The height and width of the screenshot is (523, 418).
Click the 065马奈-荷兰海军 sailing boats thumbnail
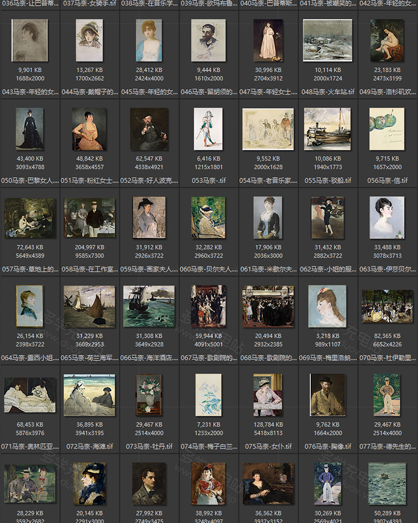coord(89,306)
